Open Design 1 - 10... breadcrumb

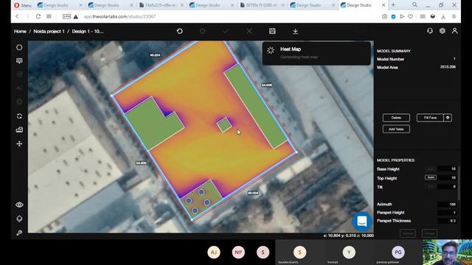[87, 31]
